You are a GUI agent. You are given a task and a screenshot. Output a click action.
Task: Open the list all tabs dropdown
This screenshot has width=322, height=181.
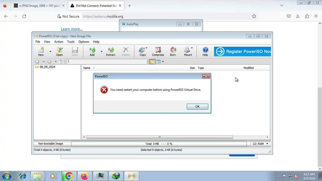tap(282, 6)
